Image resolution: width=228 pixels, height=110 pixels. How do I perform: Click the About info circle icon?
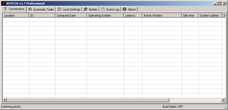[x=125, y=9]
